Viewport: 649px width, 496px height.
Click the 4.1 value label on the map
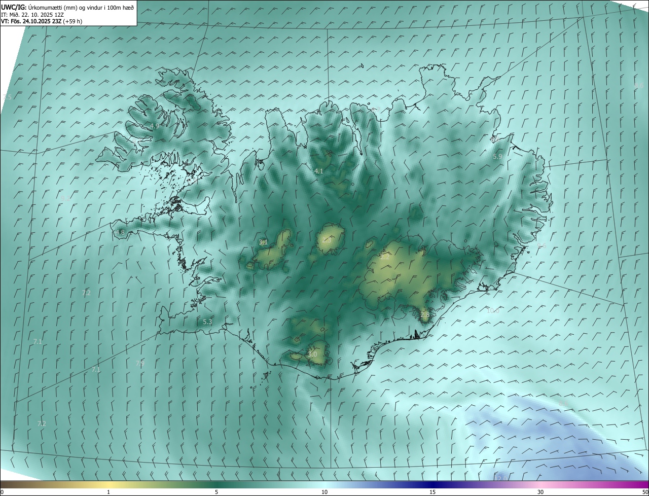(x=318, y=171)
